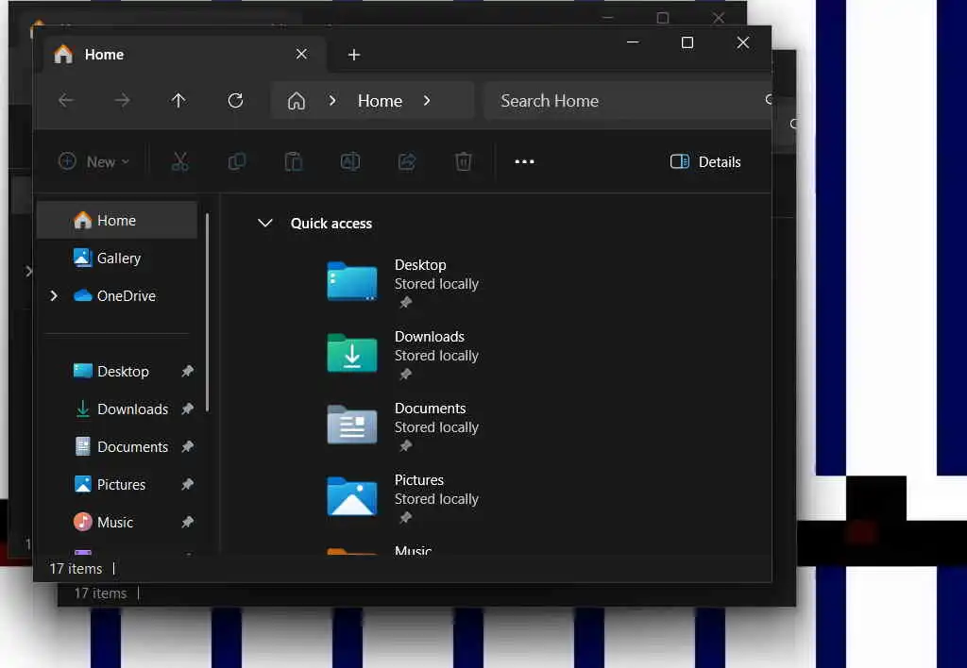Click the Pictures label in Quick access
The width and height of the screenshot is (967, 668).
coord(418,479)
